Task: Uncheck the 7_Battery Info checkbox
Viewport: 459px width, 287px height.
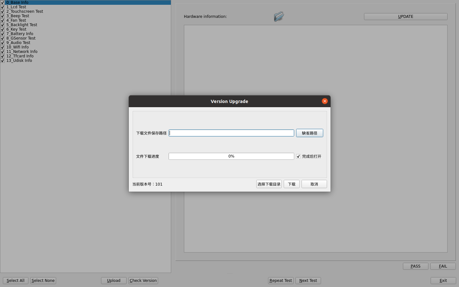Action: [x=3, y=34]
